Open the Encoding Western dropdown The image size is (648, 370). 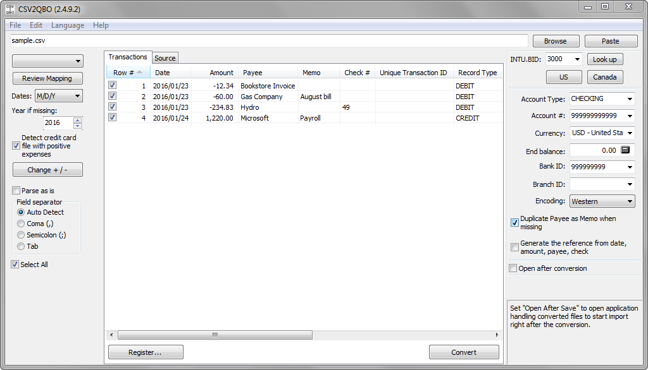(602, 201)
